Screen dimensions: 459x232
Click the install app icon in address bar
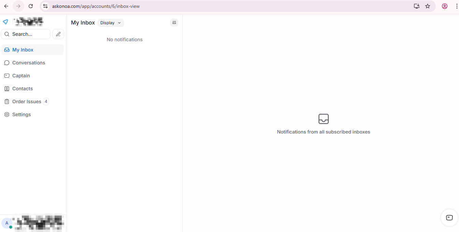(x=416, y=6)
